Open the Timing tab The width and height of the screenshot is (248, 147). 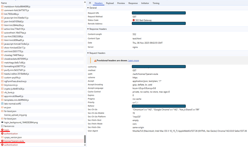[156, 3]
